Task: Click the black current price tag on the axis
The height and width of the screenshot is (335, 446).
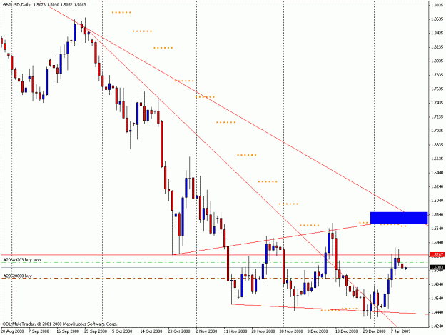Action: click(437, 267)
